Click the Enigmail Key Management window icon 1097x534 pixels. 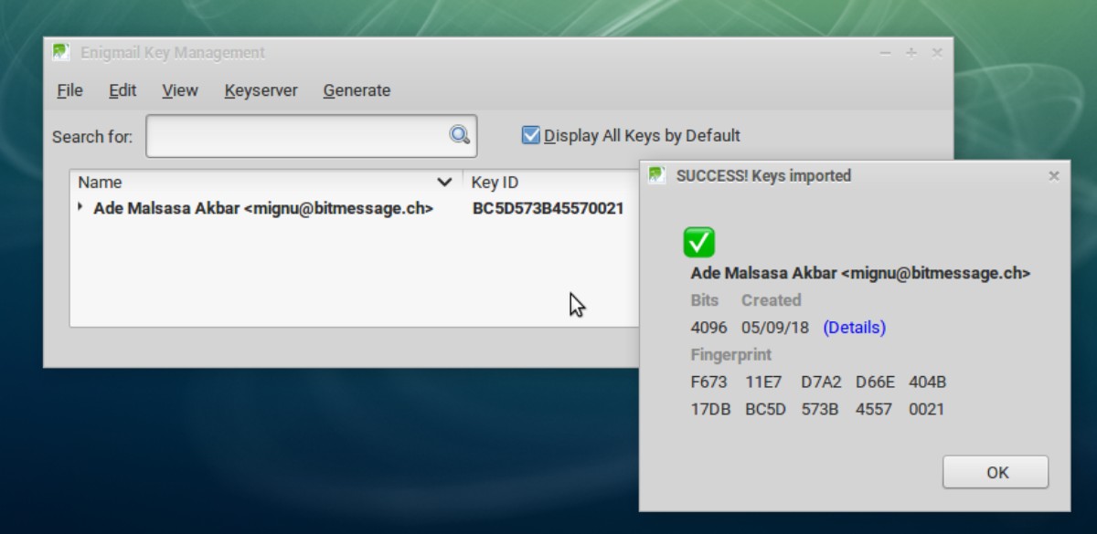[61, 52]
